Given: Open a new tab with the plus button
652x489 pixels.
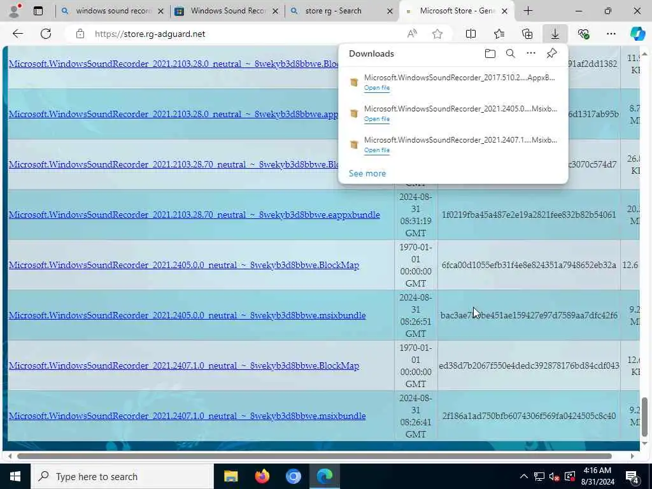Looking at the screenshot, I should click(x=528, y=11).
